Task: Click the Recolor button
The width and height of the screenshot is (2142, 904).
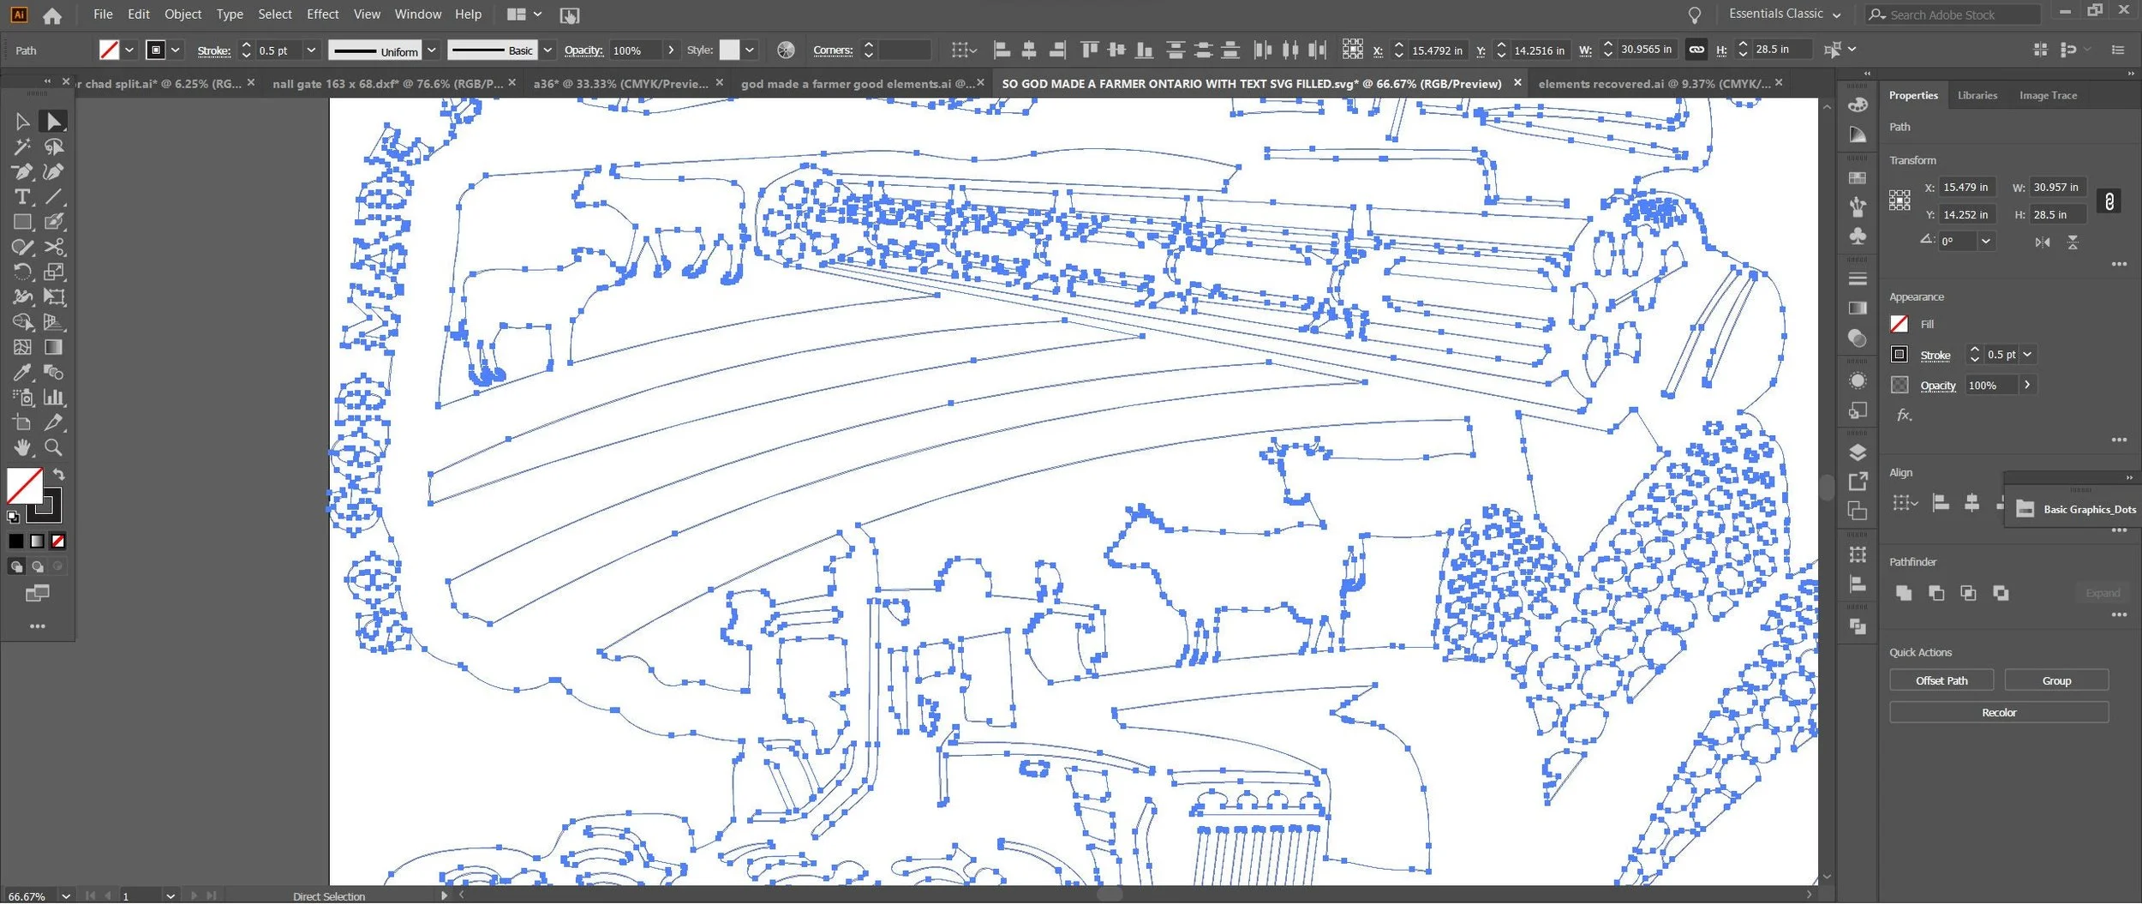Action: [x=1999, y=713]
